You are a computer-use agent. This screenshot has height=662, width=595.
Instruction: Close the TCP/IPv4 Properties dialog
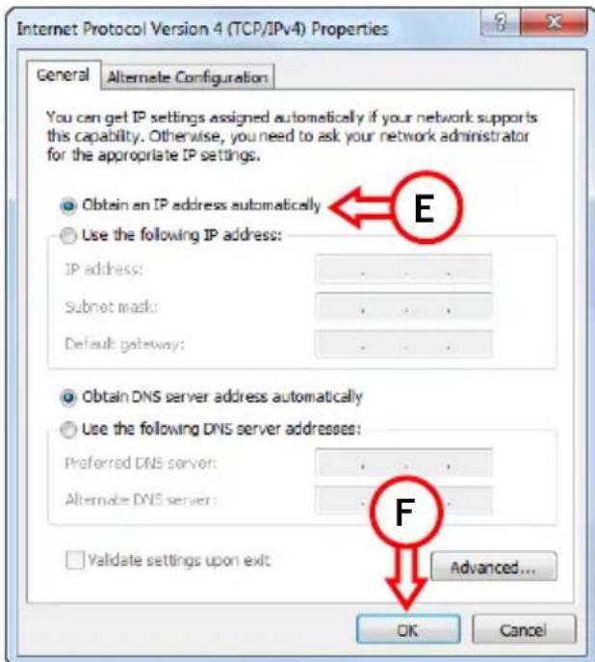point(554,22)
